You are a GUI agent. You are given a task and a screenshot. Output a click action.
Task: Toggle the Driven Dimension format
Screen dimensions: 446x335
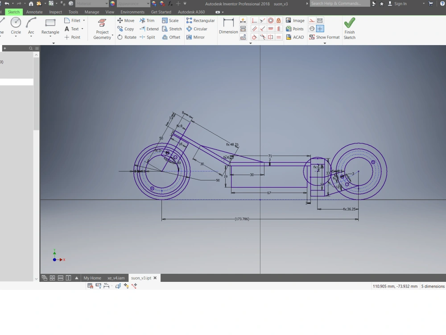pyautogui.click(x=320, y=21)
